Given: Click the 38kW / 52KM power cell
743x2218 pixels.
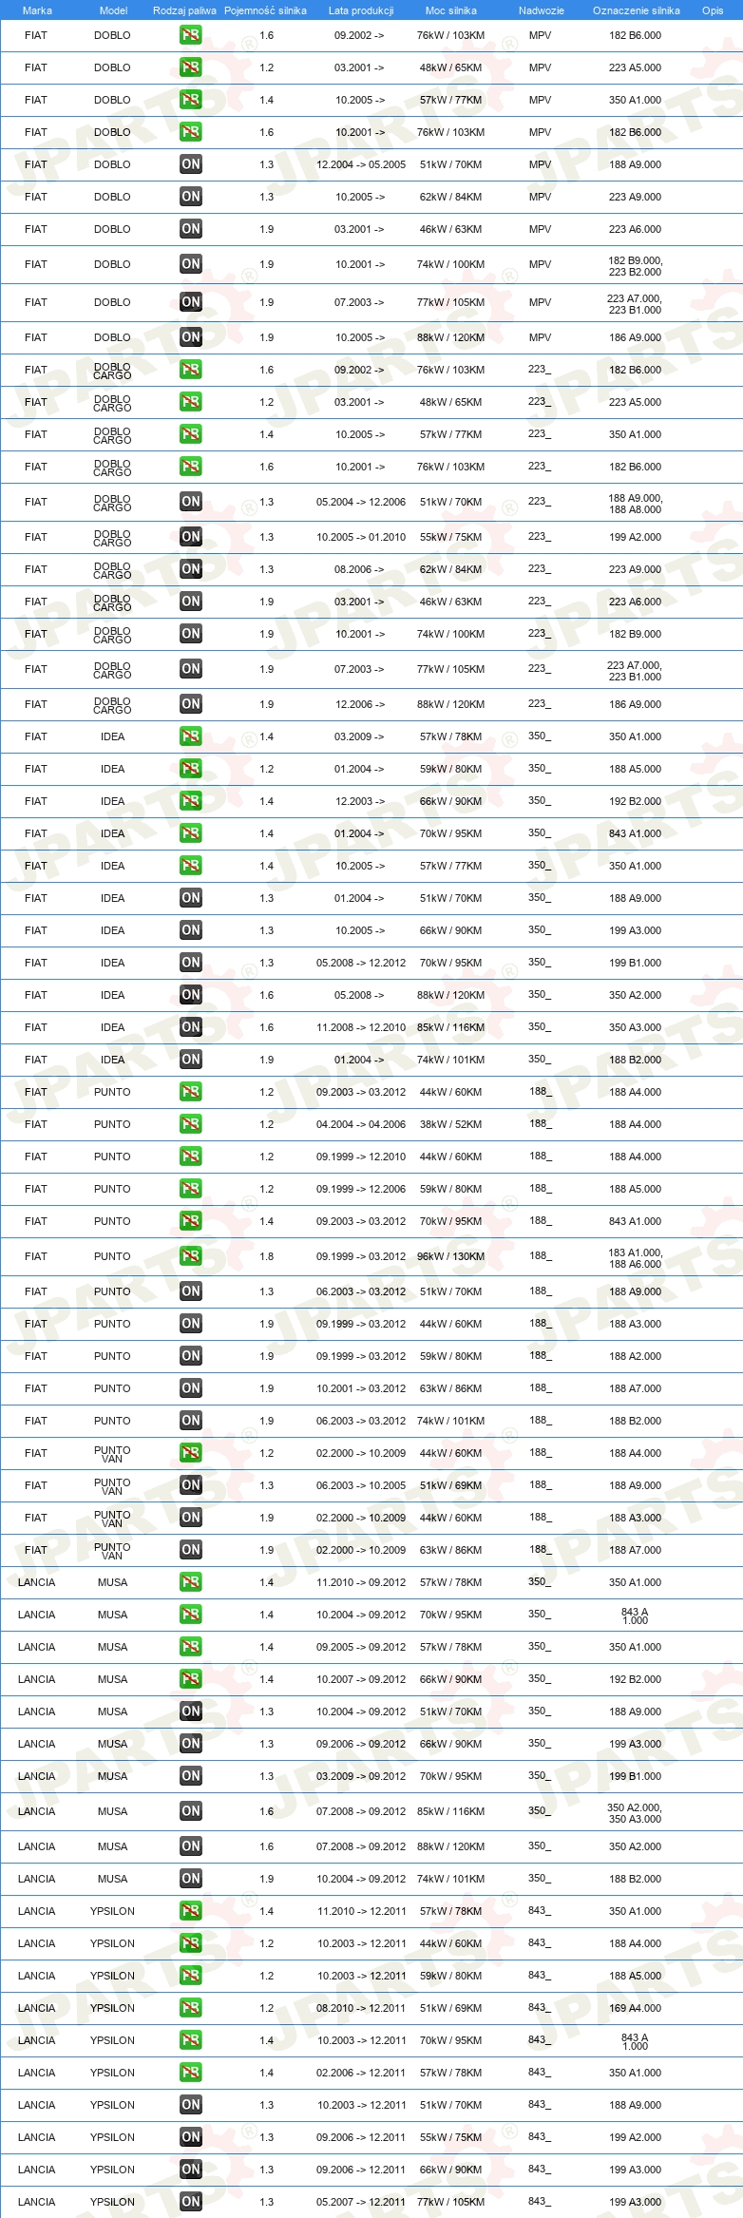Looking at the screenshot, I should point(450,1124).
